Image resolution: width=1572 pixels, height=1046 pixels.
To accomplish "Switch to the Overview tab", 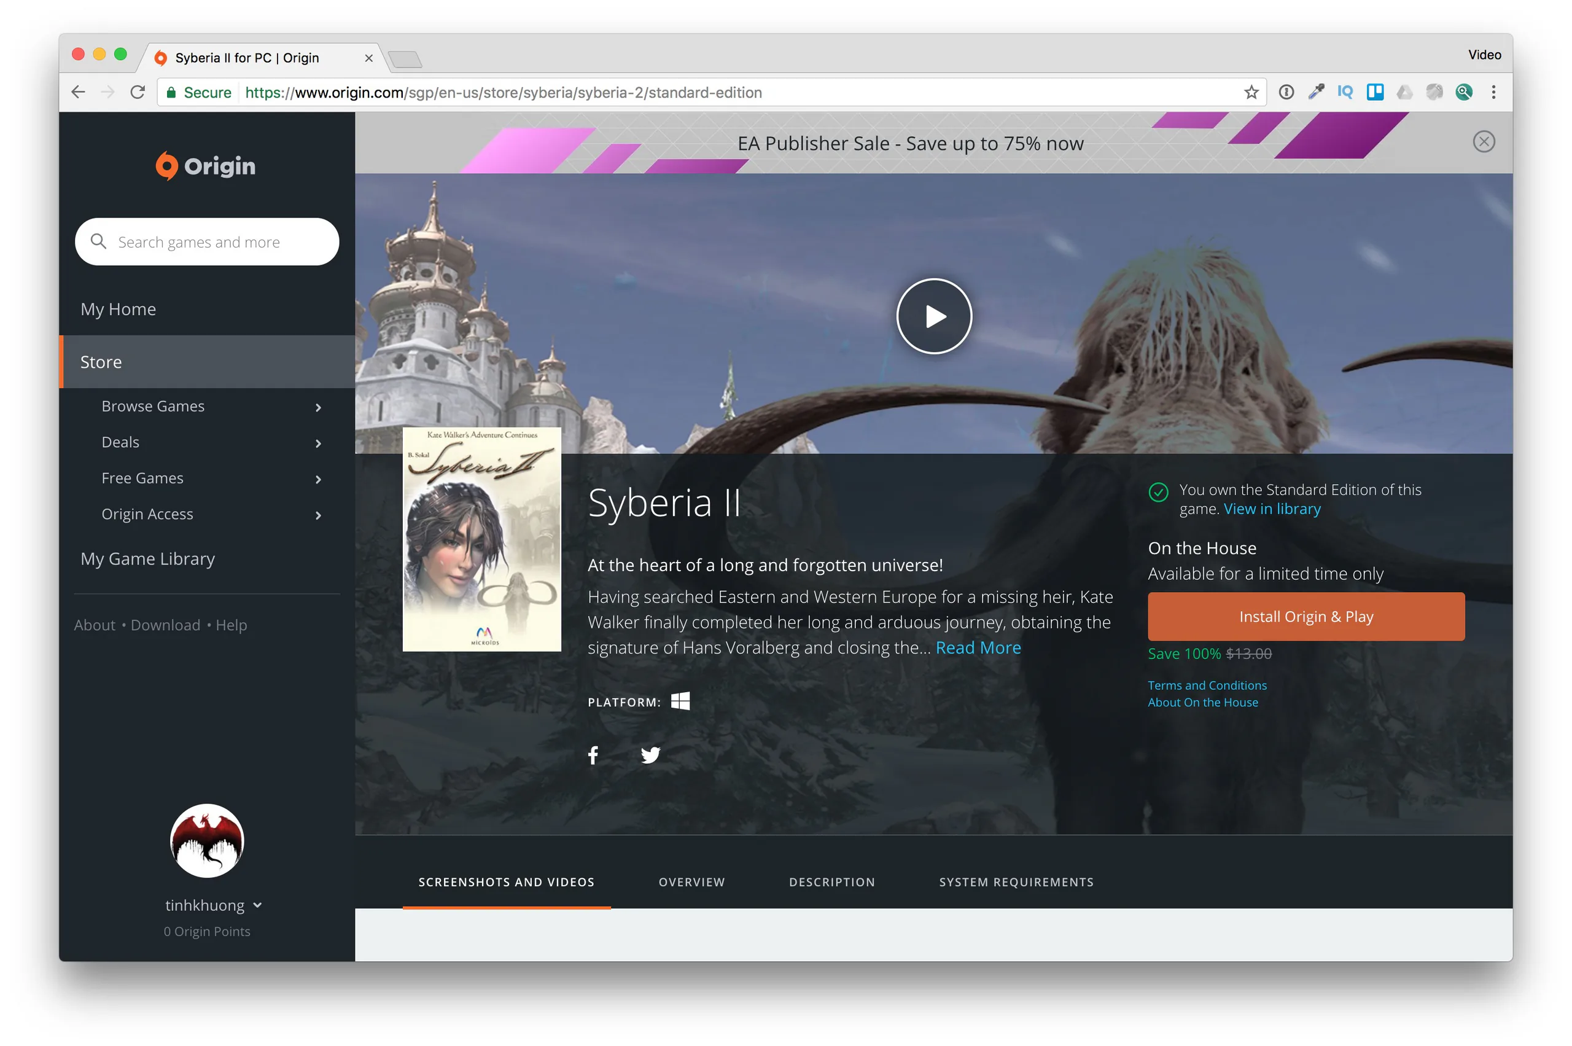I will 691,882.
